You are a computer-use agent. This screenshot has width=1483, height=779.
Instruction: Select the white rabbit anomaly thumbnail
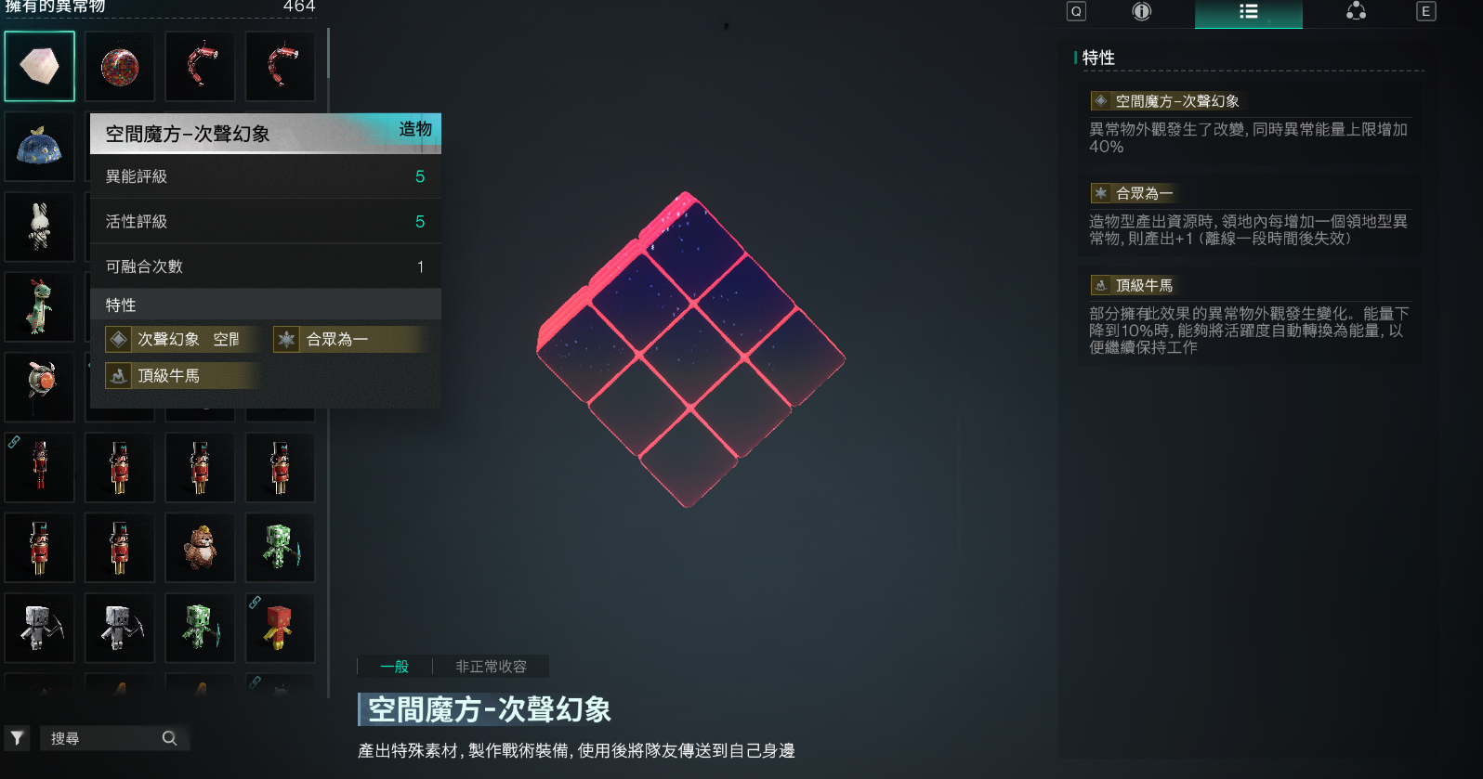point(39,227)
